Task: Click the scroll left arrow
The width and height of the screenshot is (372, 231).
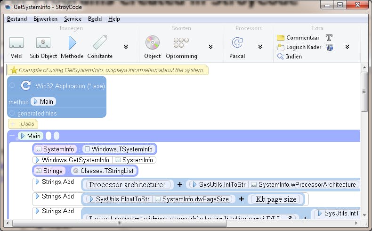Action: [8, 223]
